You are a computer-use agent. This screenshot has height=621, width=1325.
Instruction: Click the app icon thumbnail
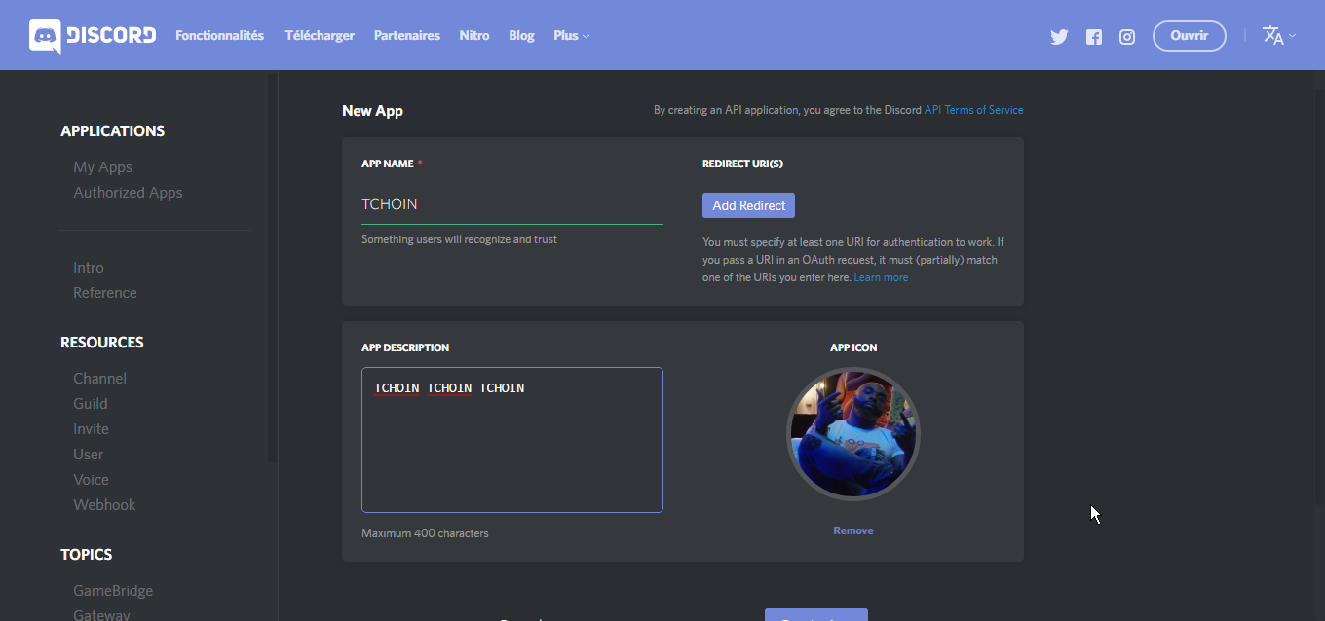(852, 433)
